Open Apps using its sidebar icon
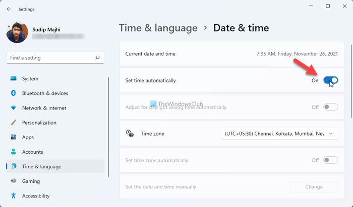This screenshot has width=353, height=207. point(13,137)
